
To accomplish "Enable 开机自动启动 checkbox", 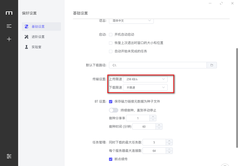I will pyautogui.click(x=111, y=34).
